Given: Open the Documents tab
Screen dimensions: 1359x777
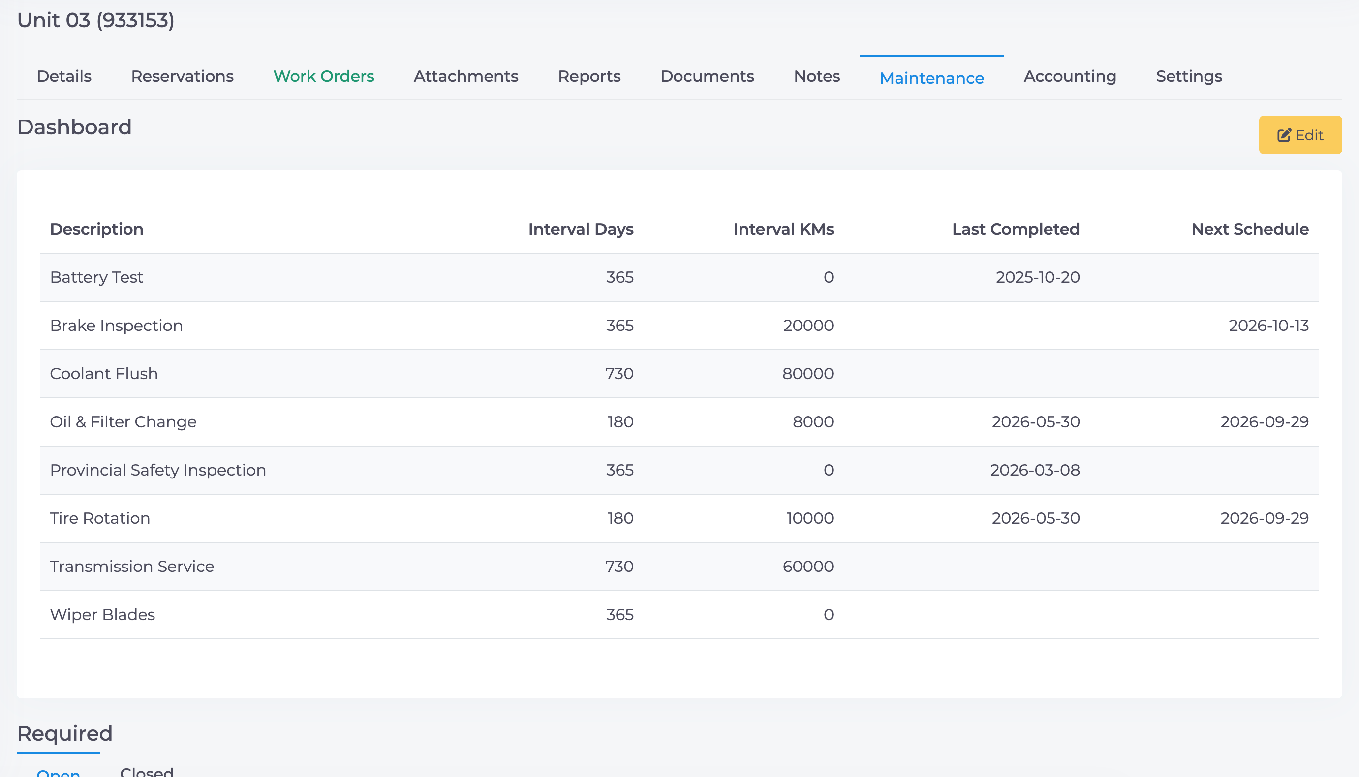Looking at the screenshot, I should coord(707,76).
